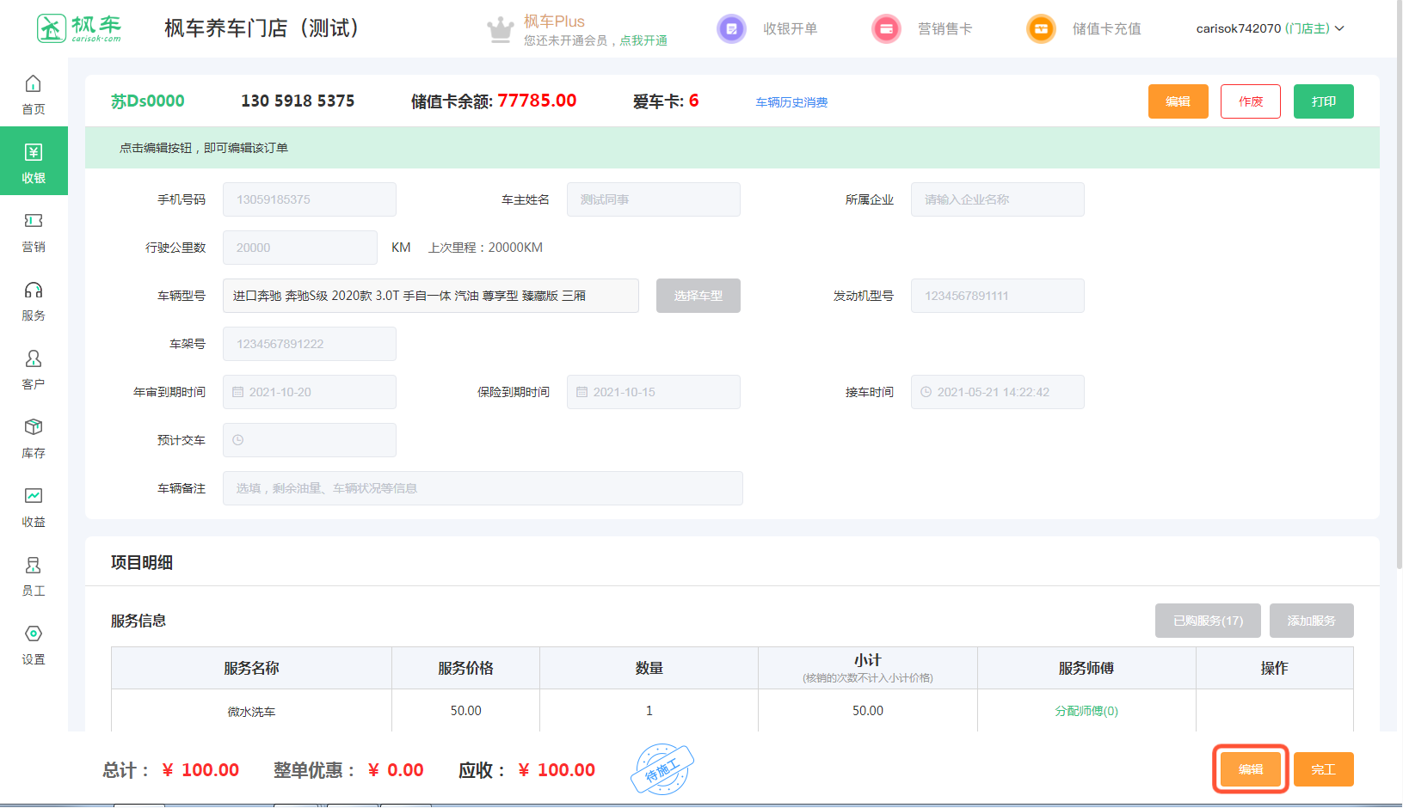The image size is (1403, 808).
Task: View the 收益 revenue chart icon
Action: pyautogui.click(x=34, y=497)
